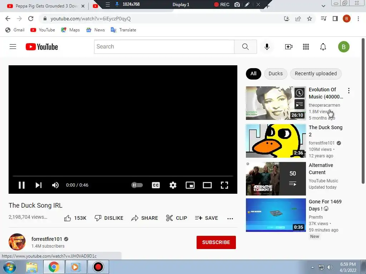Open player settings gear
The image size is (366, 274).
click(x=173, y=185)
